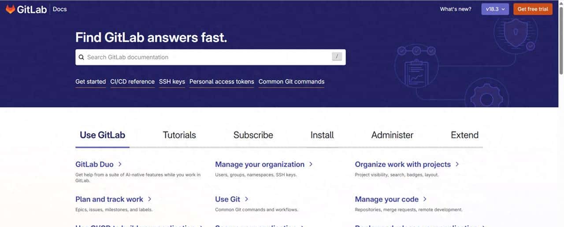Screen dimensions: 564x227
Task: Open the CI/CD reference quick link
Action: 133,82
